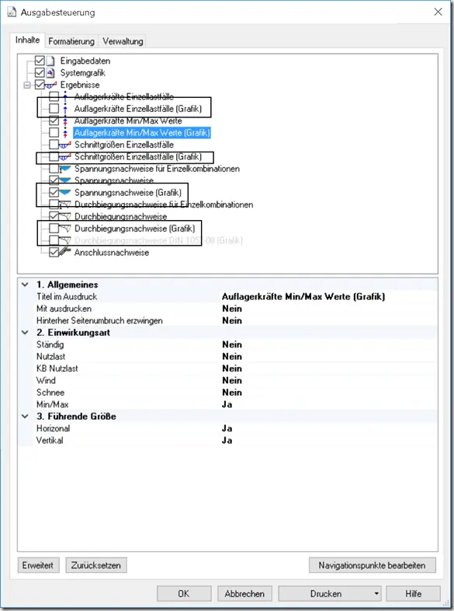Select the Min/Max property row
Viewport: 454px width, 611px height.
(227, 404)
